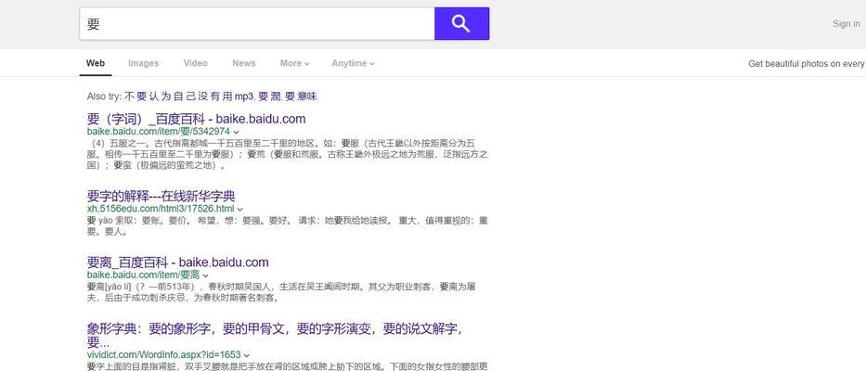This screenshot has height=371, width=866.
Task: Try the suggestion 要意味
Action: pyautogui.click(x=301, y=96)
